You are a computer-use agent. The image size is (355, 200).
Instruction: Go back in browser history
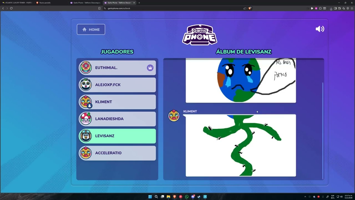(x=3, y=8)
